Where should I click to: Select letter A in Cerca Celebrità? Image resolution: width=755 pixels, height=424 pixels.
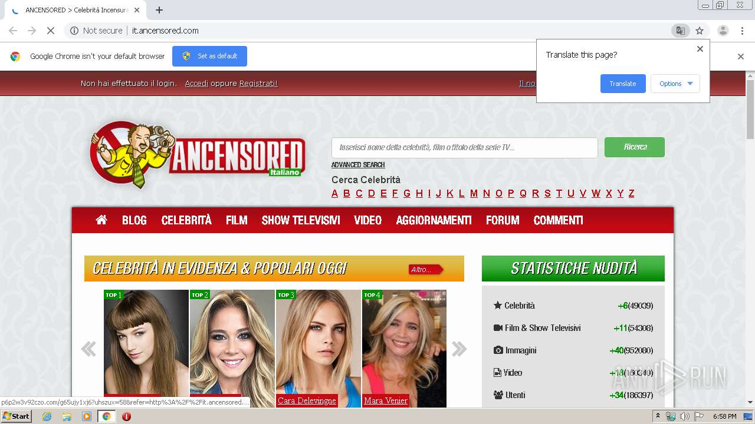(335, 193)
